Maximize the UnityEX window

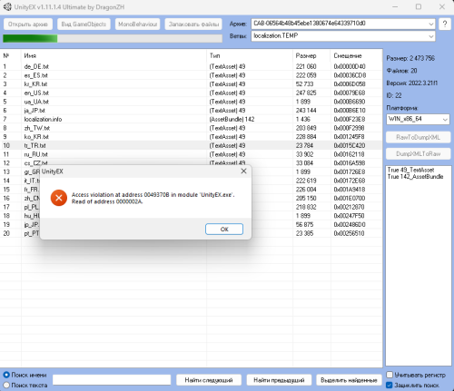tap(419, 6)
